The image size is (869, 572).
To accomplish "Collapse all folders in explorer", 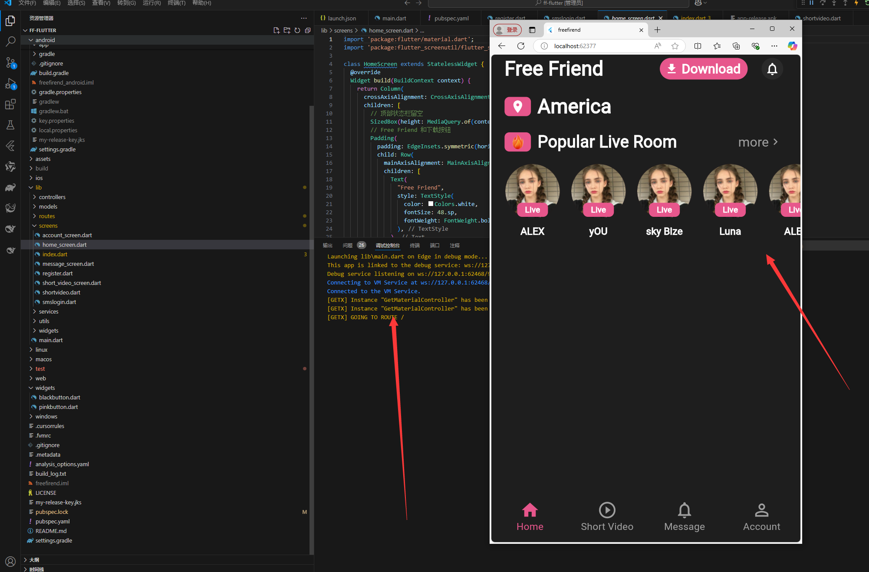I will (x=307, y=30).
